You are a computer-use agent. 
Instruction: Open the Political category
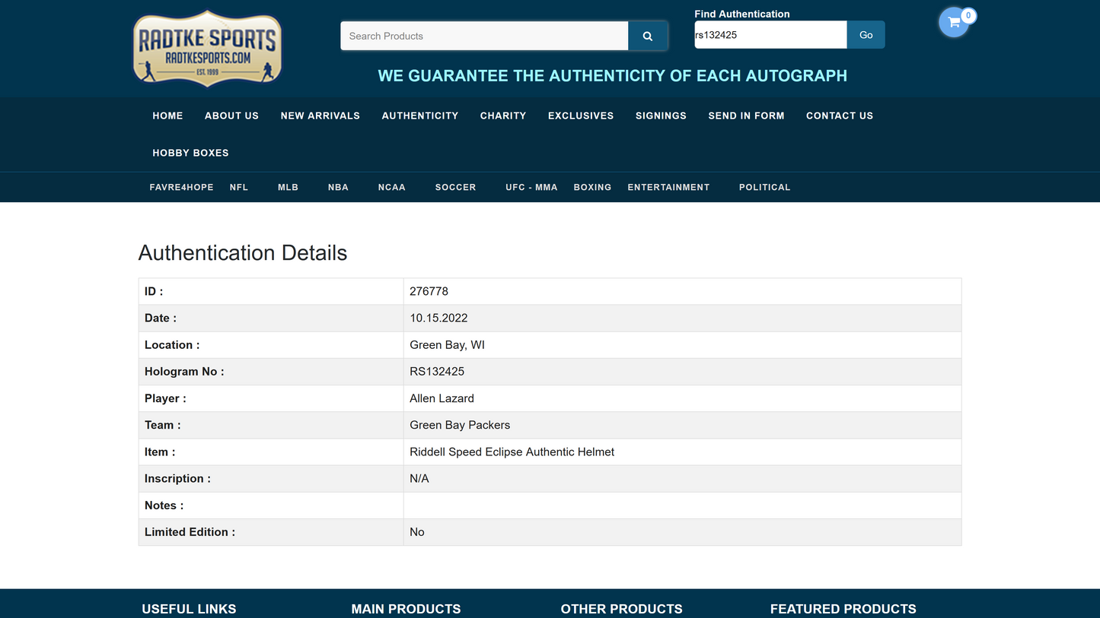point(765,187)
